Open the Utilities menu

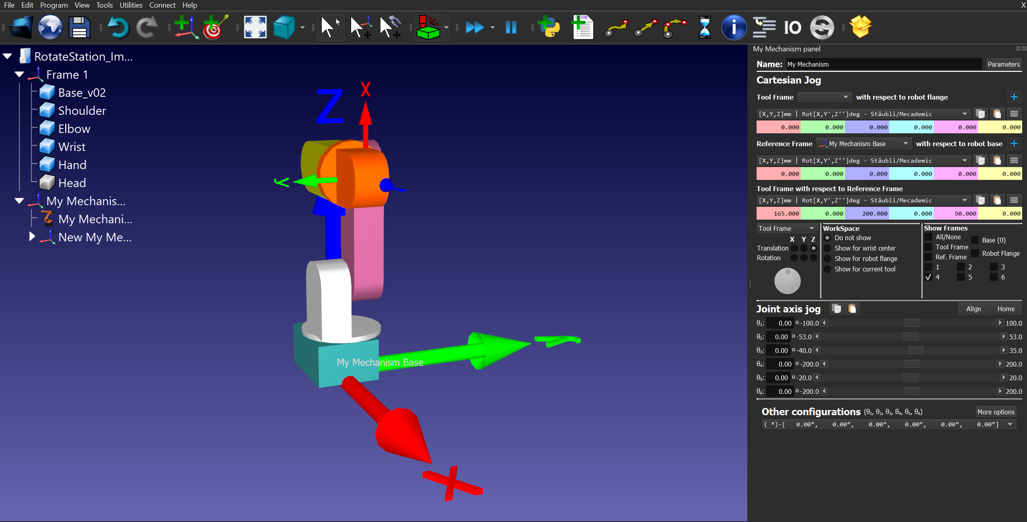(131, 5)
